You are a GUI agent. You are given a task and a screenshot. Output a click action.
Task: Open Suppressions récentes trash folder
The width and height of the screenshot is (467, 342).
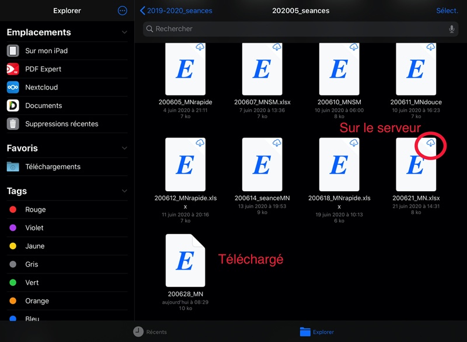(61, 124)
